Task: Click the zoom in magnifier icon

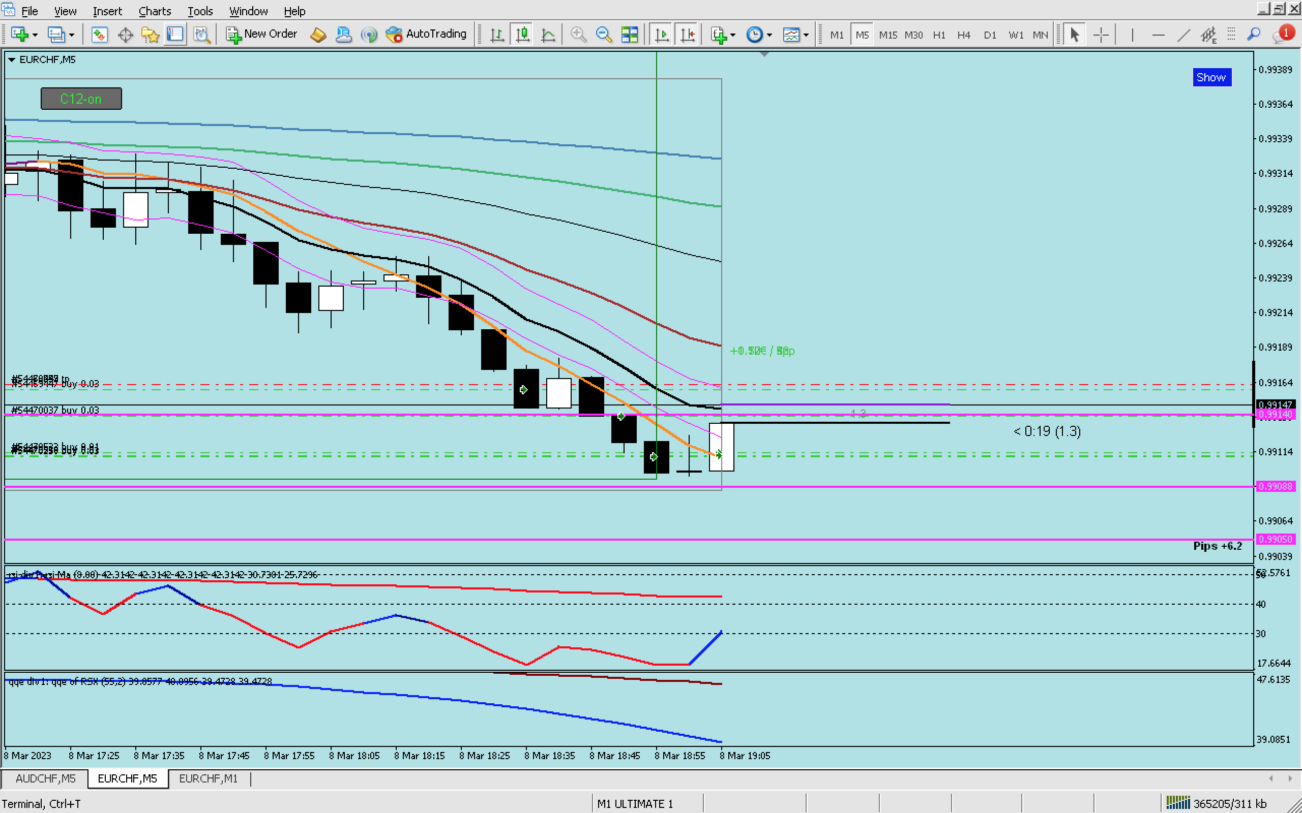Action: tap(578, 35)
